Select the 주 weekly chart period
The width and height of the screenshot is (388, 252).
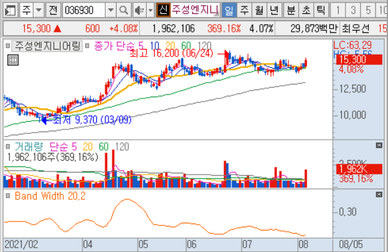click(x=244, y=10)
